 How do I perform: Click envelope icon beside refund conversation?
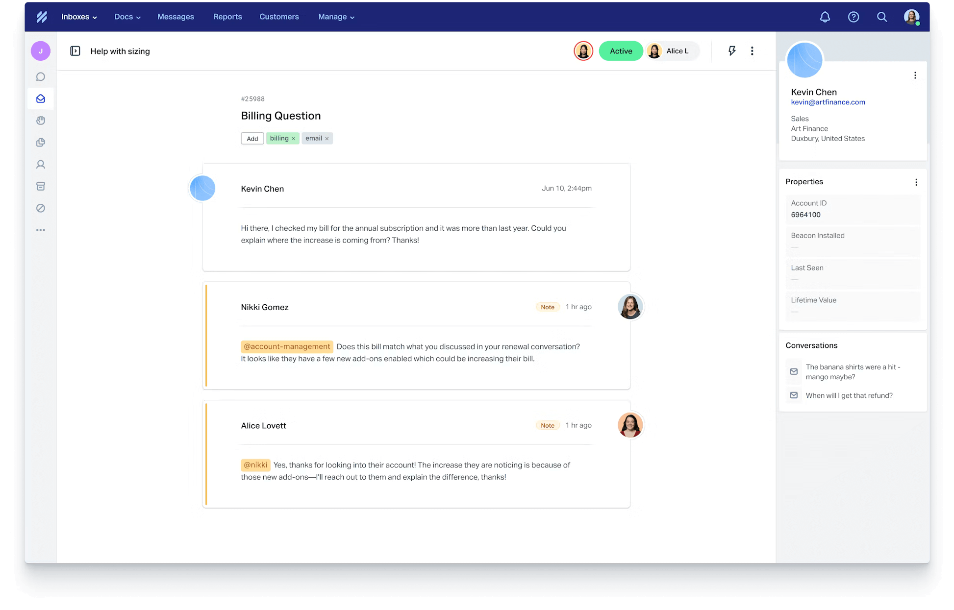pyautogui.click(x=794, y=395)
